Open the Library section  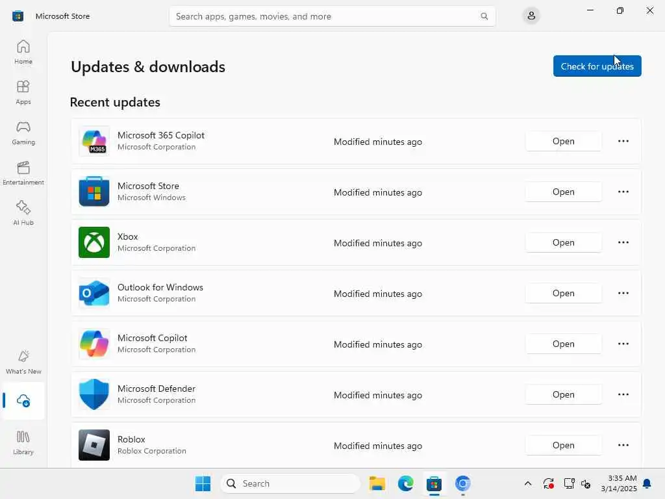click(x=23, y=442)
